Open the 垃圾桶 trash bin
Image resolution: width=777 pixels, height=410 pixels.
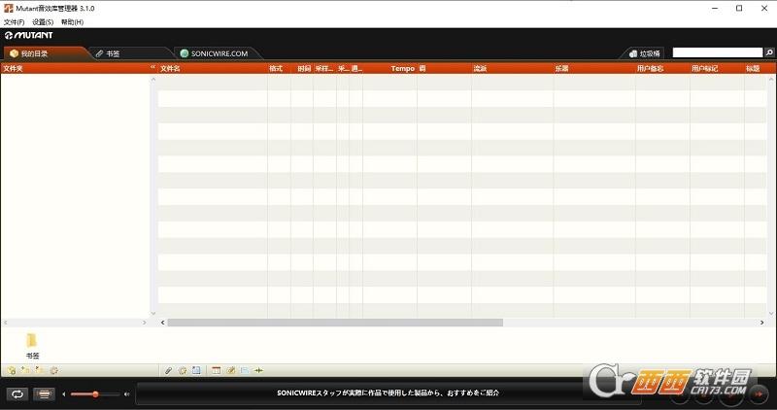tap(644, 53)
